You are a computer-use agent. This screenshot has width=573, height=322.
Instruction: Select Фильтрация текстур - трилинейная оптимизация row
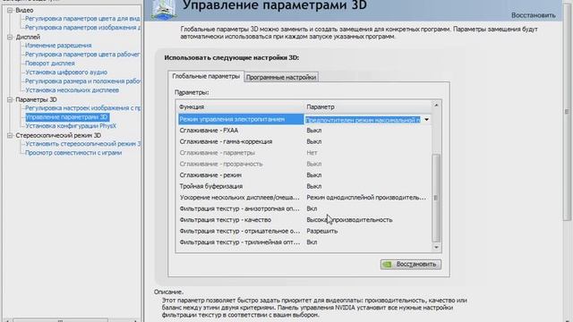(x=304, y=242)
